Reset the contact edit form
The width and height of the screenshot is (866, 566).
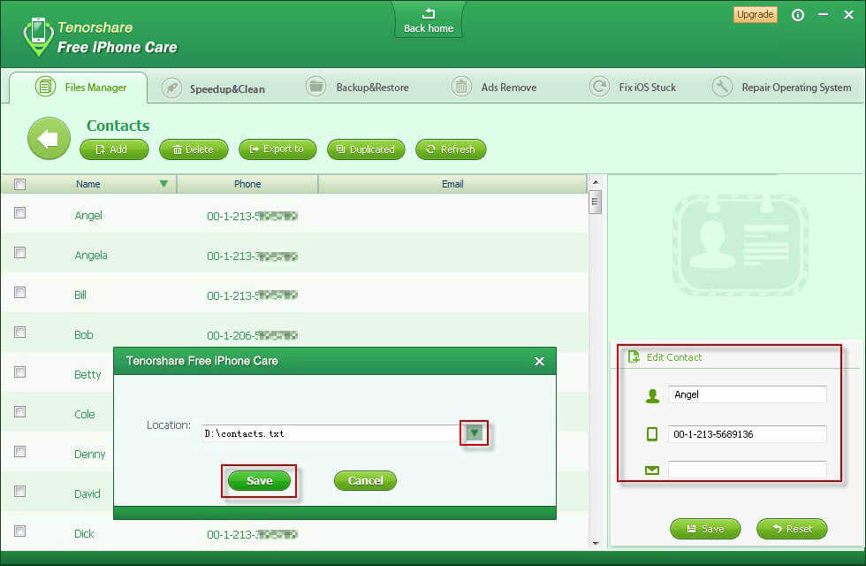[792, 529]
